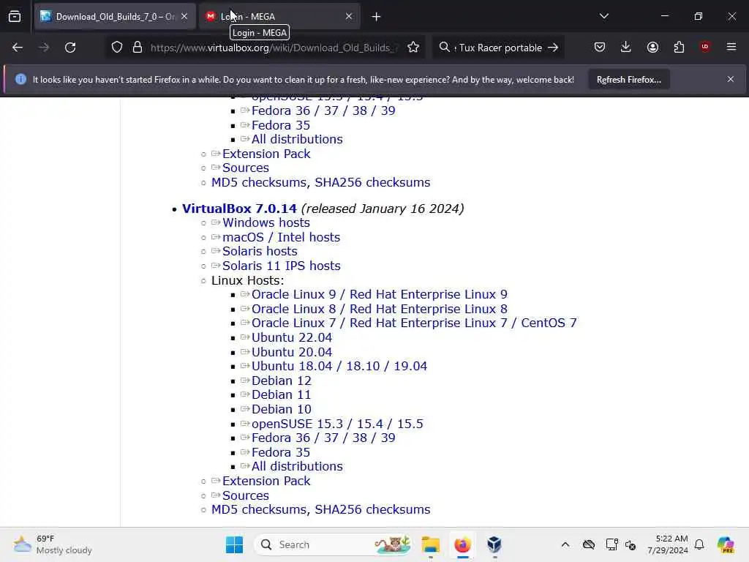
Task: Open notification bell in taskbar
Action: [699, 544]
